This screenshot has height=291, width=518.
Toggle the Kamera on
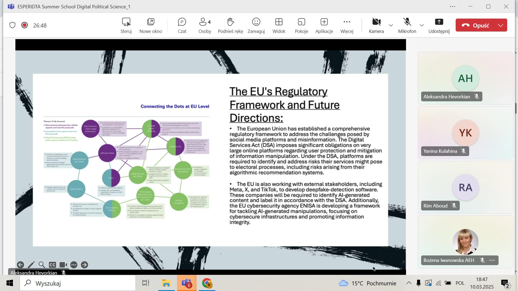[376, 26]
